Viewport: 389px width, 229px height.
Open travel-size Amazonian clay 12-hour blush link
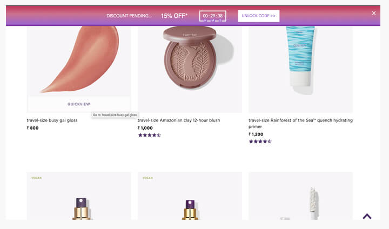(x=179, y=120)
